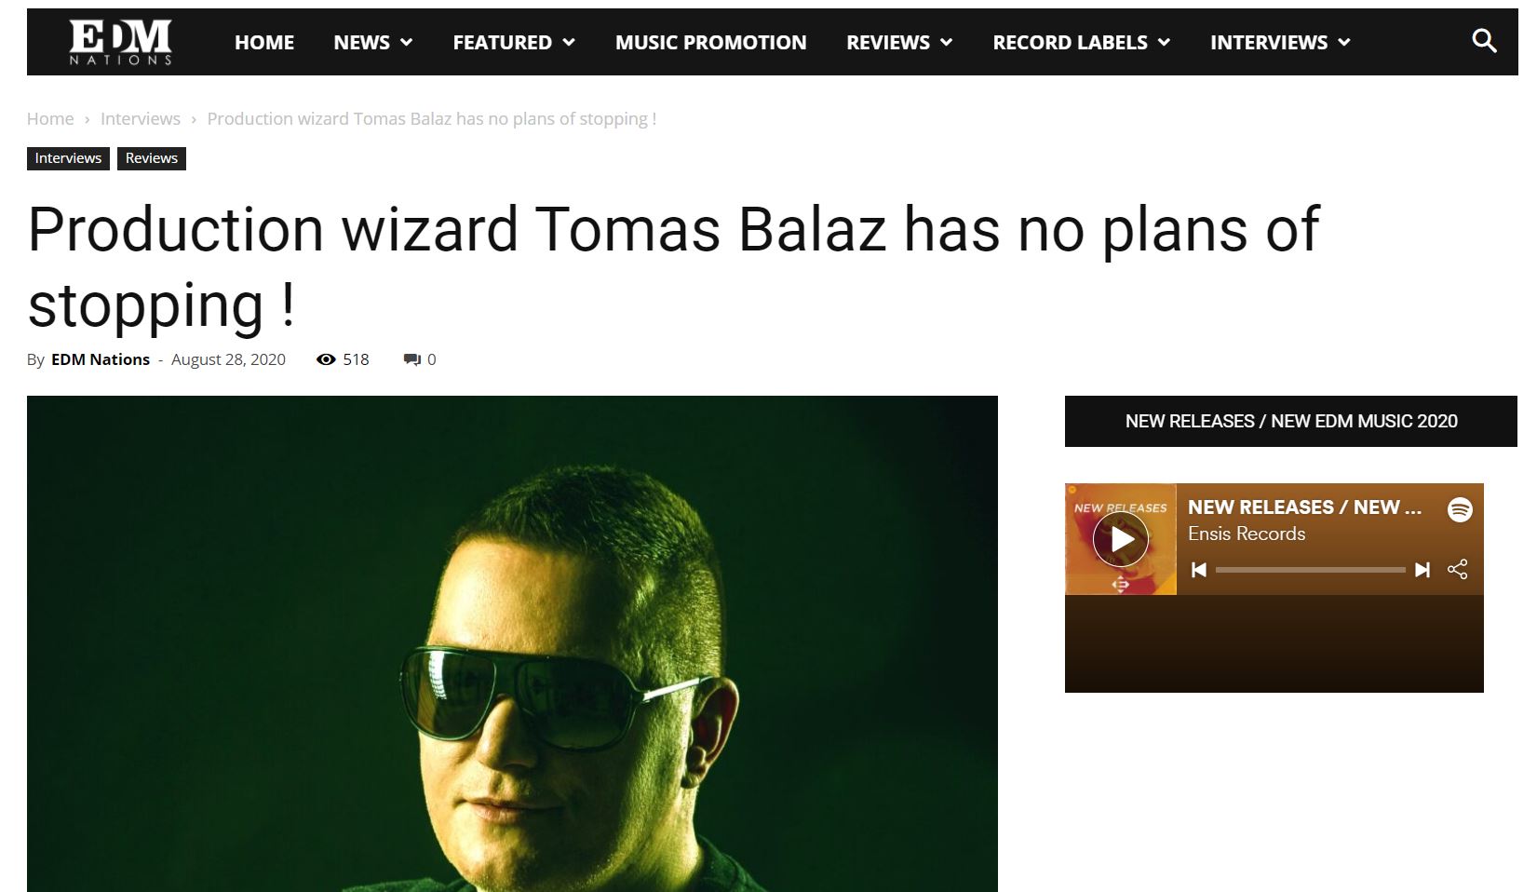The height and width of the screenshot is (892, 1537).
Task: Open the EDM Nations author link
Action: (101, 359)
